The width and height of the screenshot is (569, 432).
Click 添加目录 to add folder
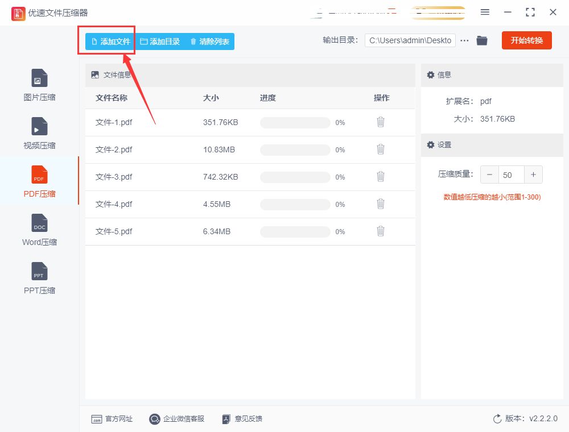pyautogui.click(x=160, y=41)
